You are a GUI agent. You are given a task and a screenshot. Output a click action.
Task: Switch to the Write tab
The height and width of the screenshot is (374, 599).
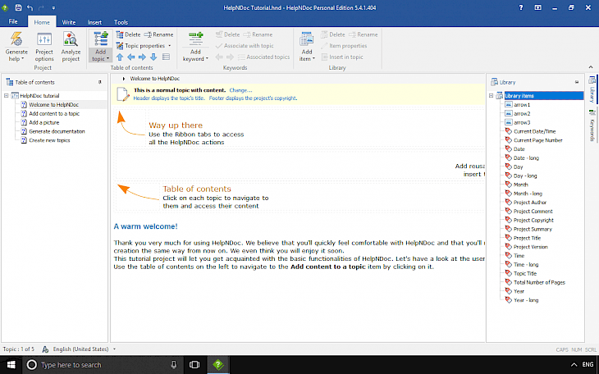click(69, 22)
